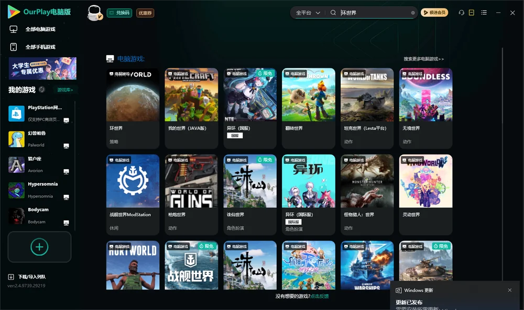Screen dimensions: 524x310
Task: Open the 异环 (国际服) game card
Action: click(x=309, y=195)
